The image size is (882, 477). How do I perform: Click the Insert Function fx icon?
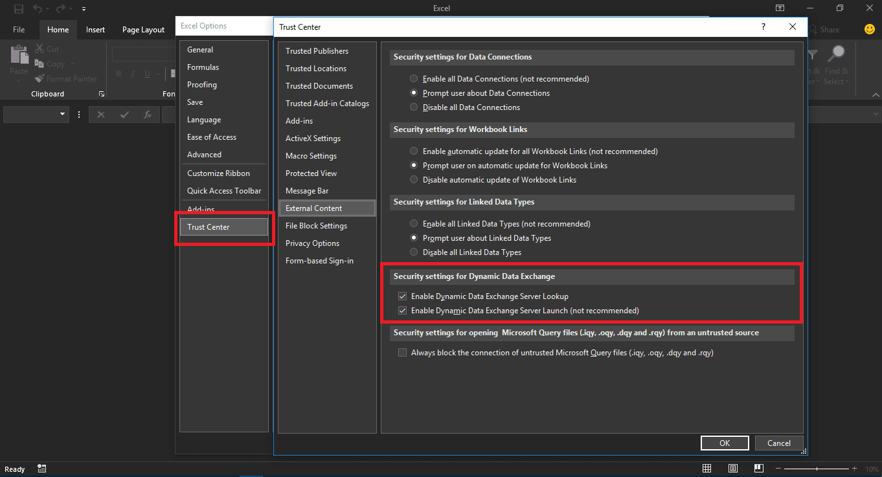tap(148, 115)
